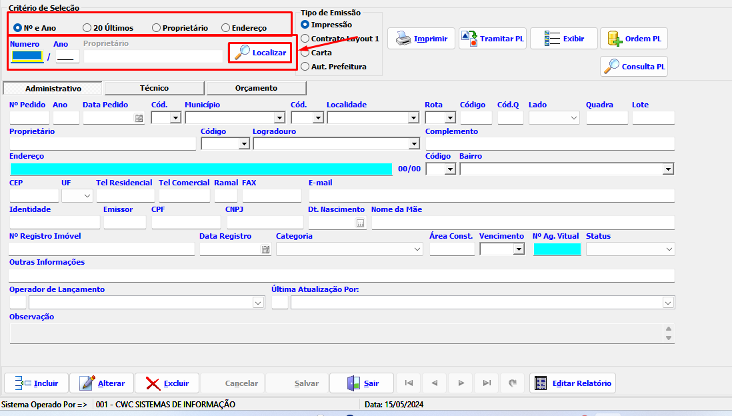Expand the Bairro combo box
732x416 pixels.
coord(668,169)
